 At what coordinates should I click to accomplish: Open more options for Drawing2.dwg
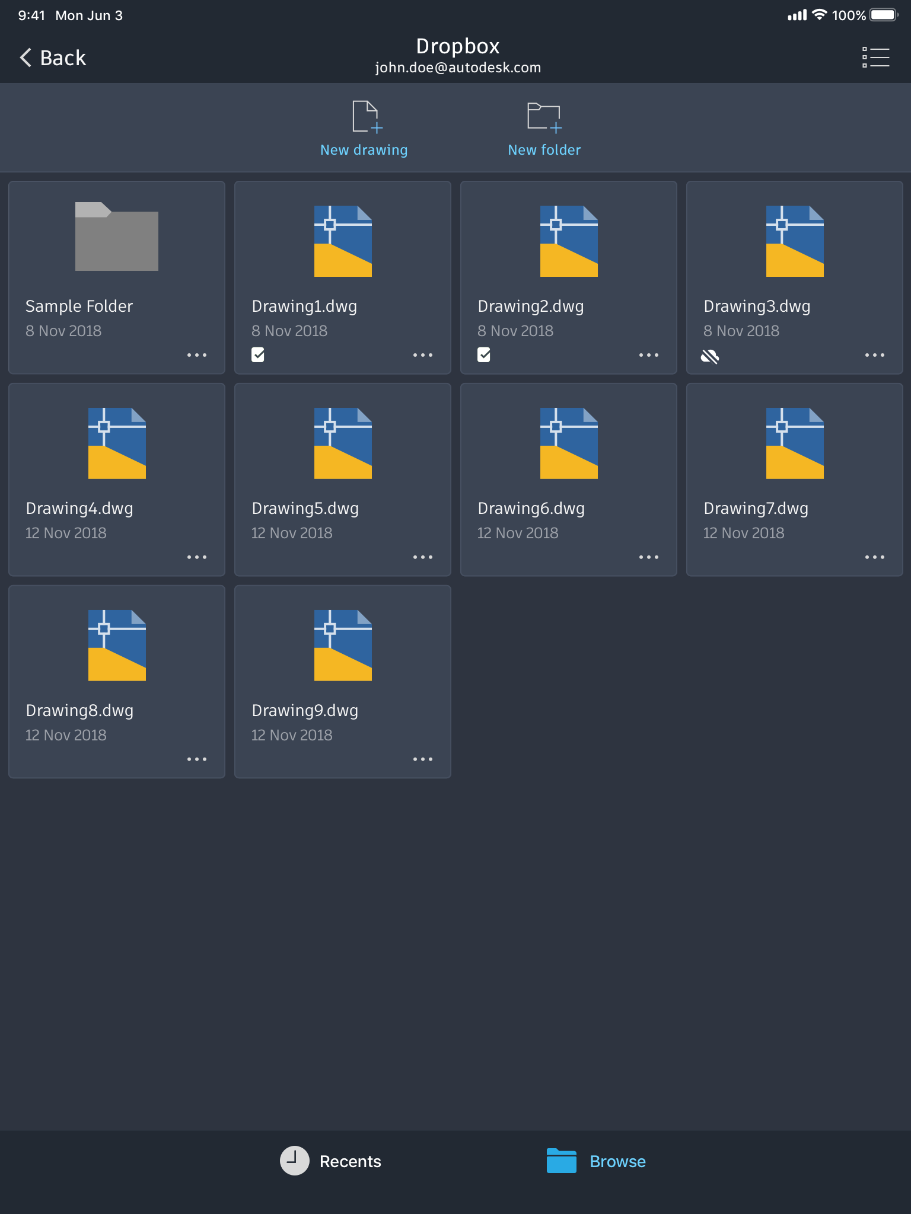(649, 355)
